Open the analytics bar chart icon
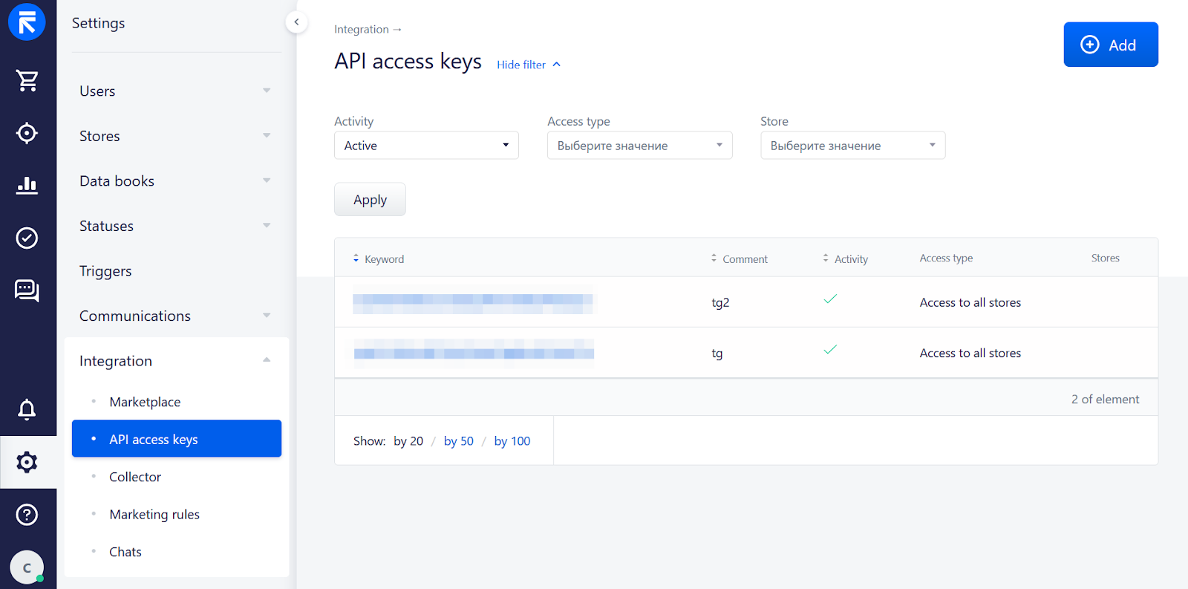The width and height of the screenshot is (1188, 589). pyautogui.click(x=27, y=185)
